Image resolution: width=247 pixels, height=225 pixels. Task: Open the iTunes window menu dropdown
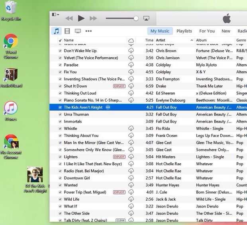pos(55,14)
